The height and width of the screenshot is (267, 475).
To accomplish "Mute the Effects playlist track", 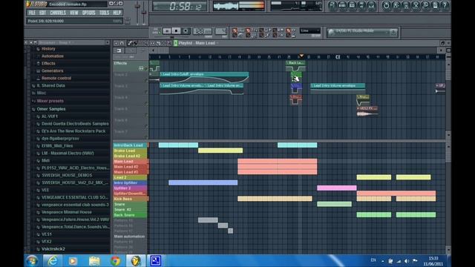I will pyautogui.click(x=146, y=69).
